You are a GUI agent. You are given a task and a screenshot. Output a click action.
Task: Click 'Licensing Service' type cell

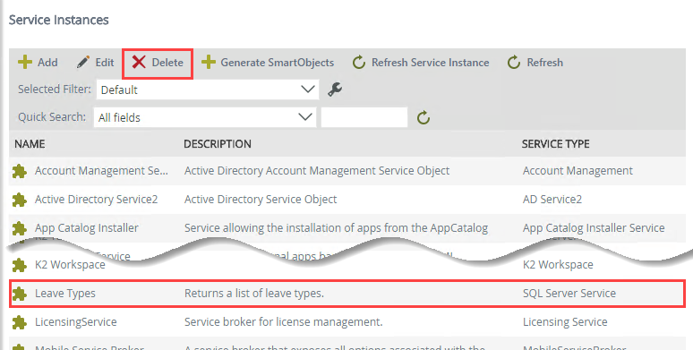coord(565,321)
